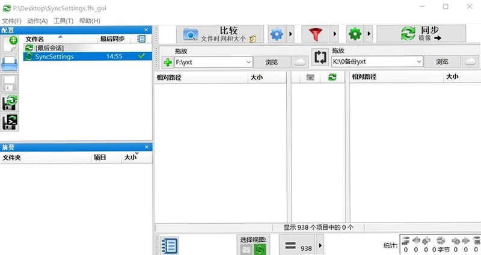Sort configurations by 最后同步 column header
The image size is (481, 255).
click(113, 39)
